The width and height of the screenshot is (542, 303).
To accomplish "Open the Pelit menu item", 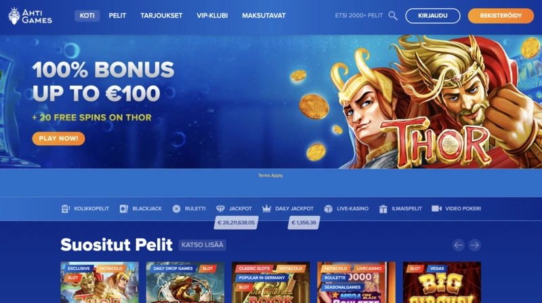I will pos(117,16).
